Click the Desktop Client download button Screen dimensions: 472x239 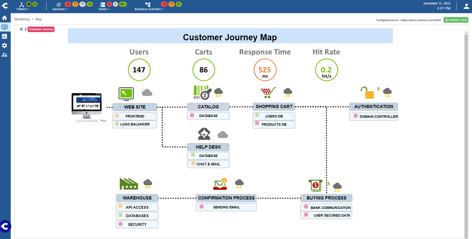coord(456,20)
